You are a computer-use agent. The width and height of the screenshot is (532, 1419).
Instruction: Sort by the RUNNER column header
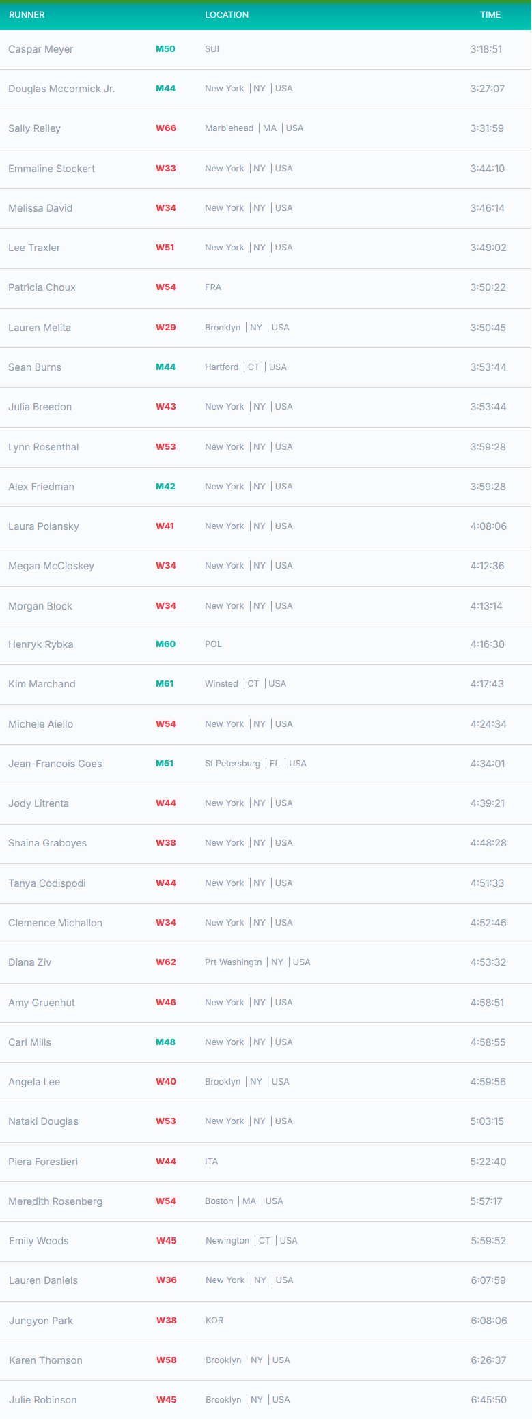point(27,14)
